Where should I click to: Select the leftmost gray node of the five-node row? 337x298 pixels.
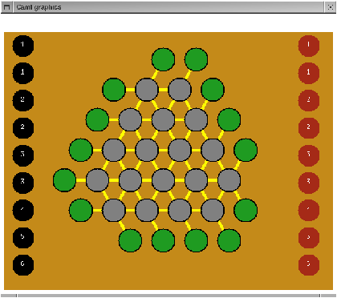tap(97, 180)
